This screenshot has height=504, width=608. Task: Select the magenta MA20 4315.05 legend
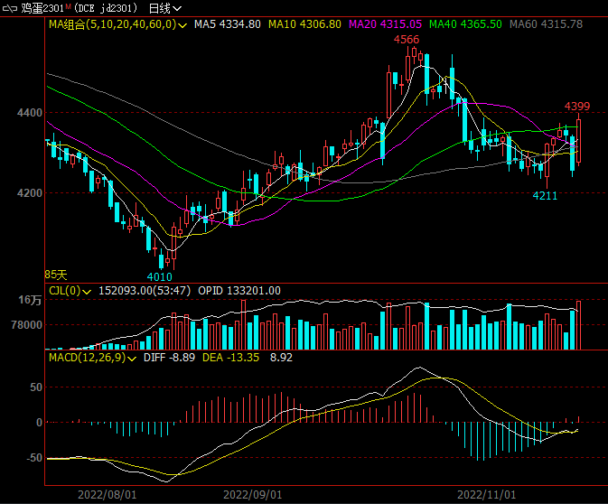pyautogui.click(x=384, y=24)
